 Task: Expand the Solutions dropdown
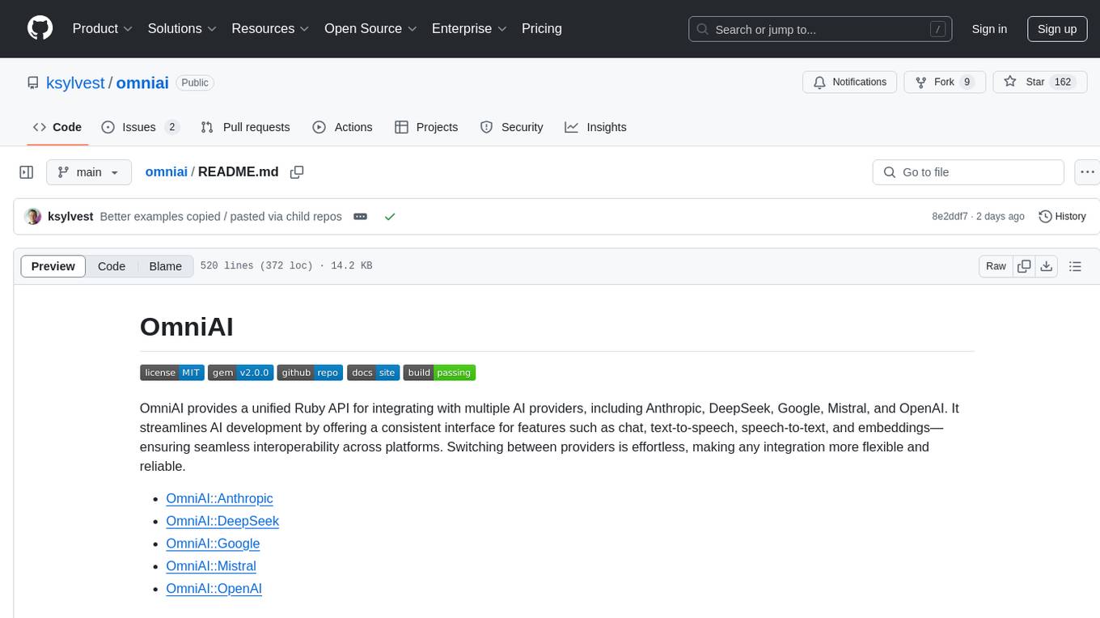182,28
